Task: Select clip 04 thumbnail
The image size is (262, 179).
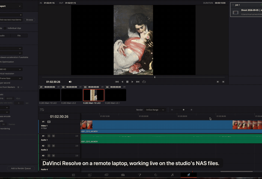Action: tap(116, 95)
